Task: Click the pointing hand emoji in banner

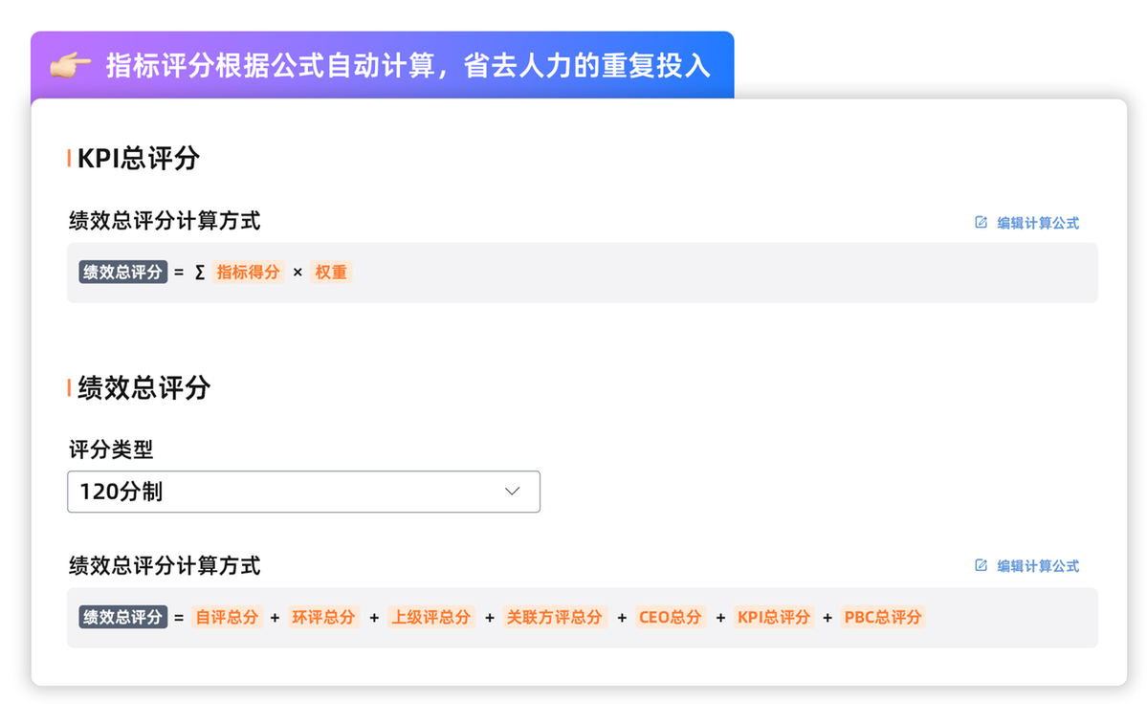Action: pos(70,65)
